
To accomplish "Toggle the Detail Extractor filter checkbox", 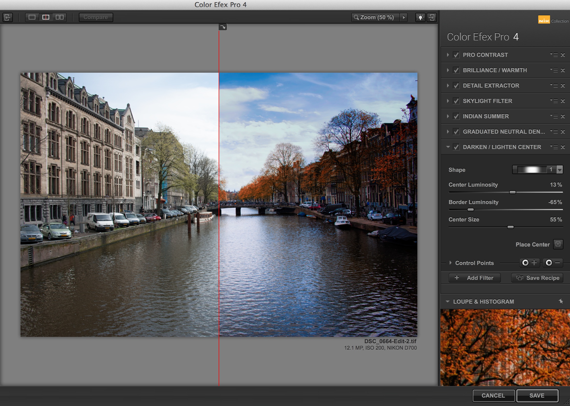I will coord(456,86).
